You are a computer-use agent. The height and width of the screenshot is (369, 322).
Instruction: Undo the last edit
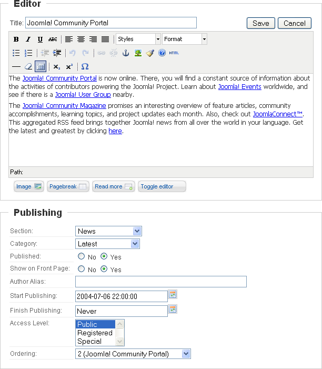[x=73, y=53]
